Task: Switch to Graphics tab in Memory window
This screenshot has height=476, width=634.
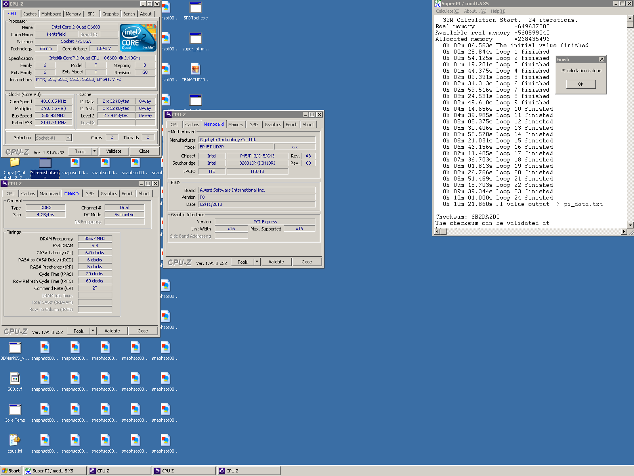Action: (109, 194)
